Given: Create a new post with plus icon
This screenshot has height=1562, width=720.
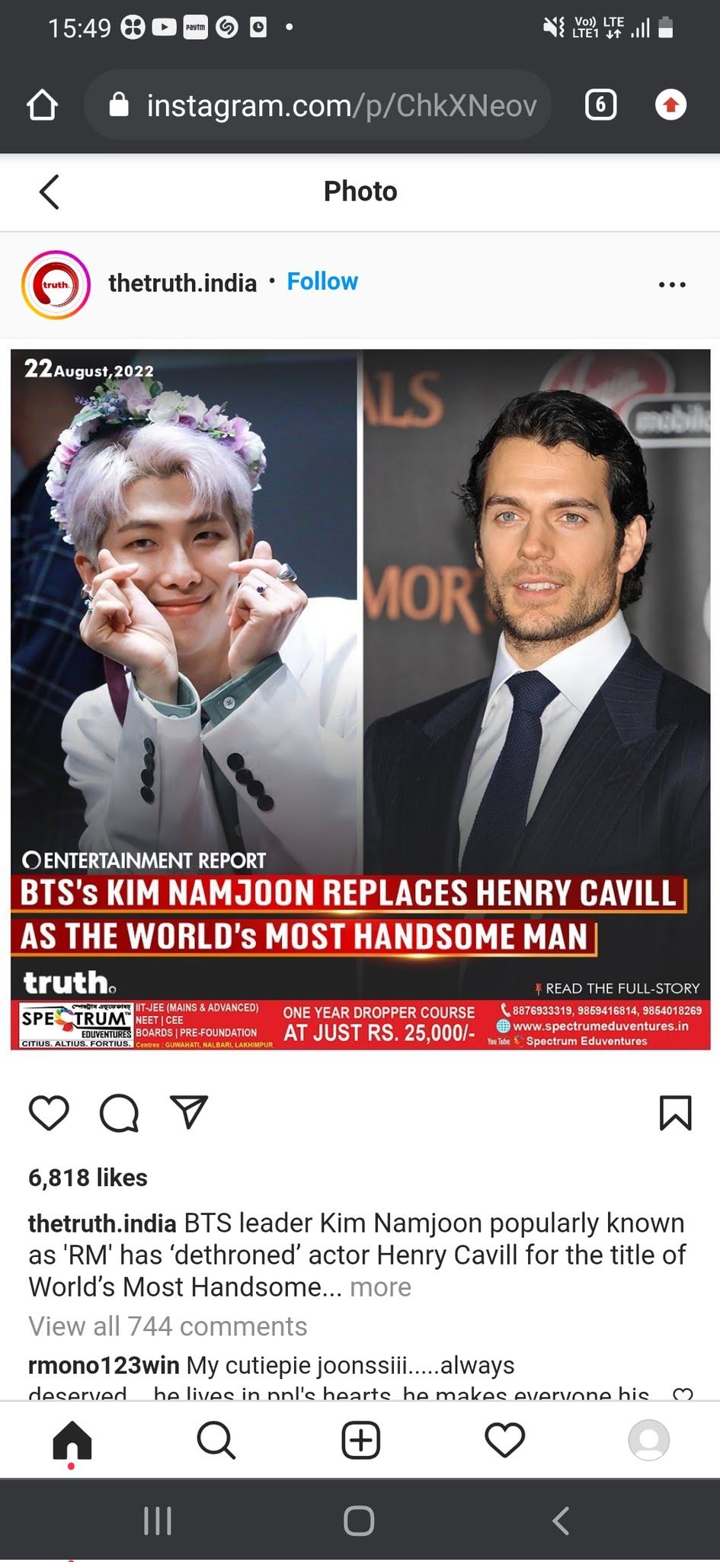Looking at the screenshot, I should [x=360, y=1441].
